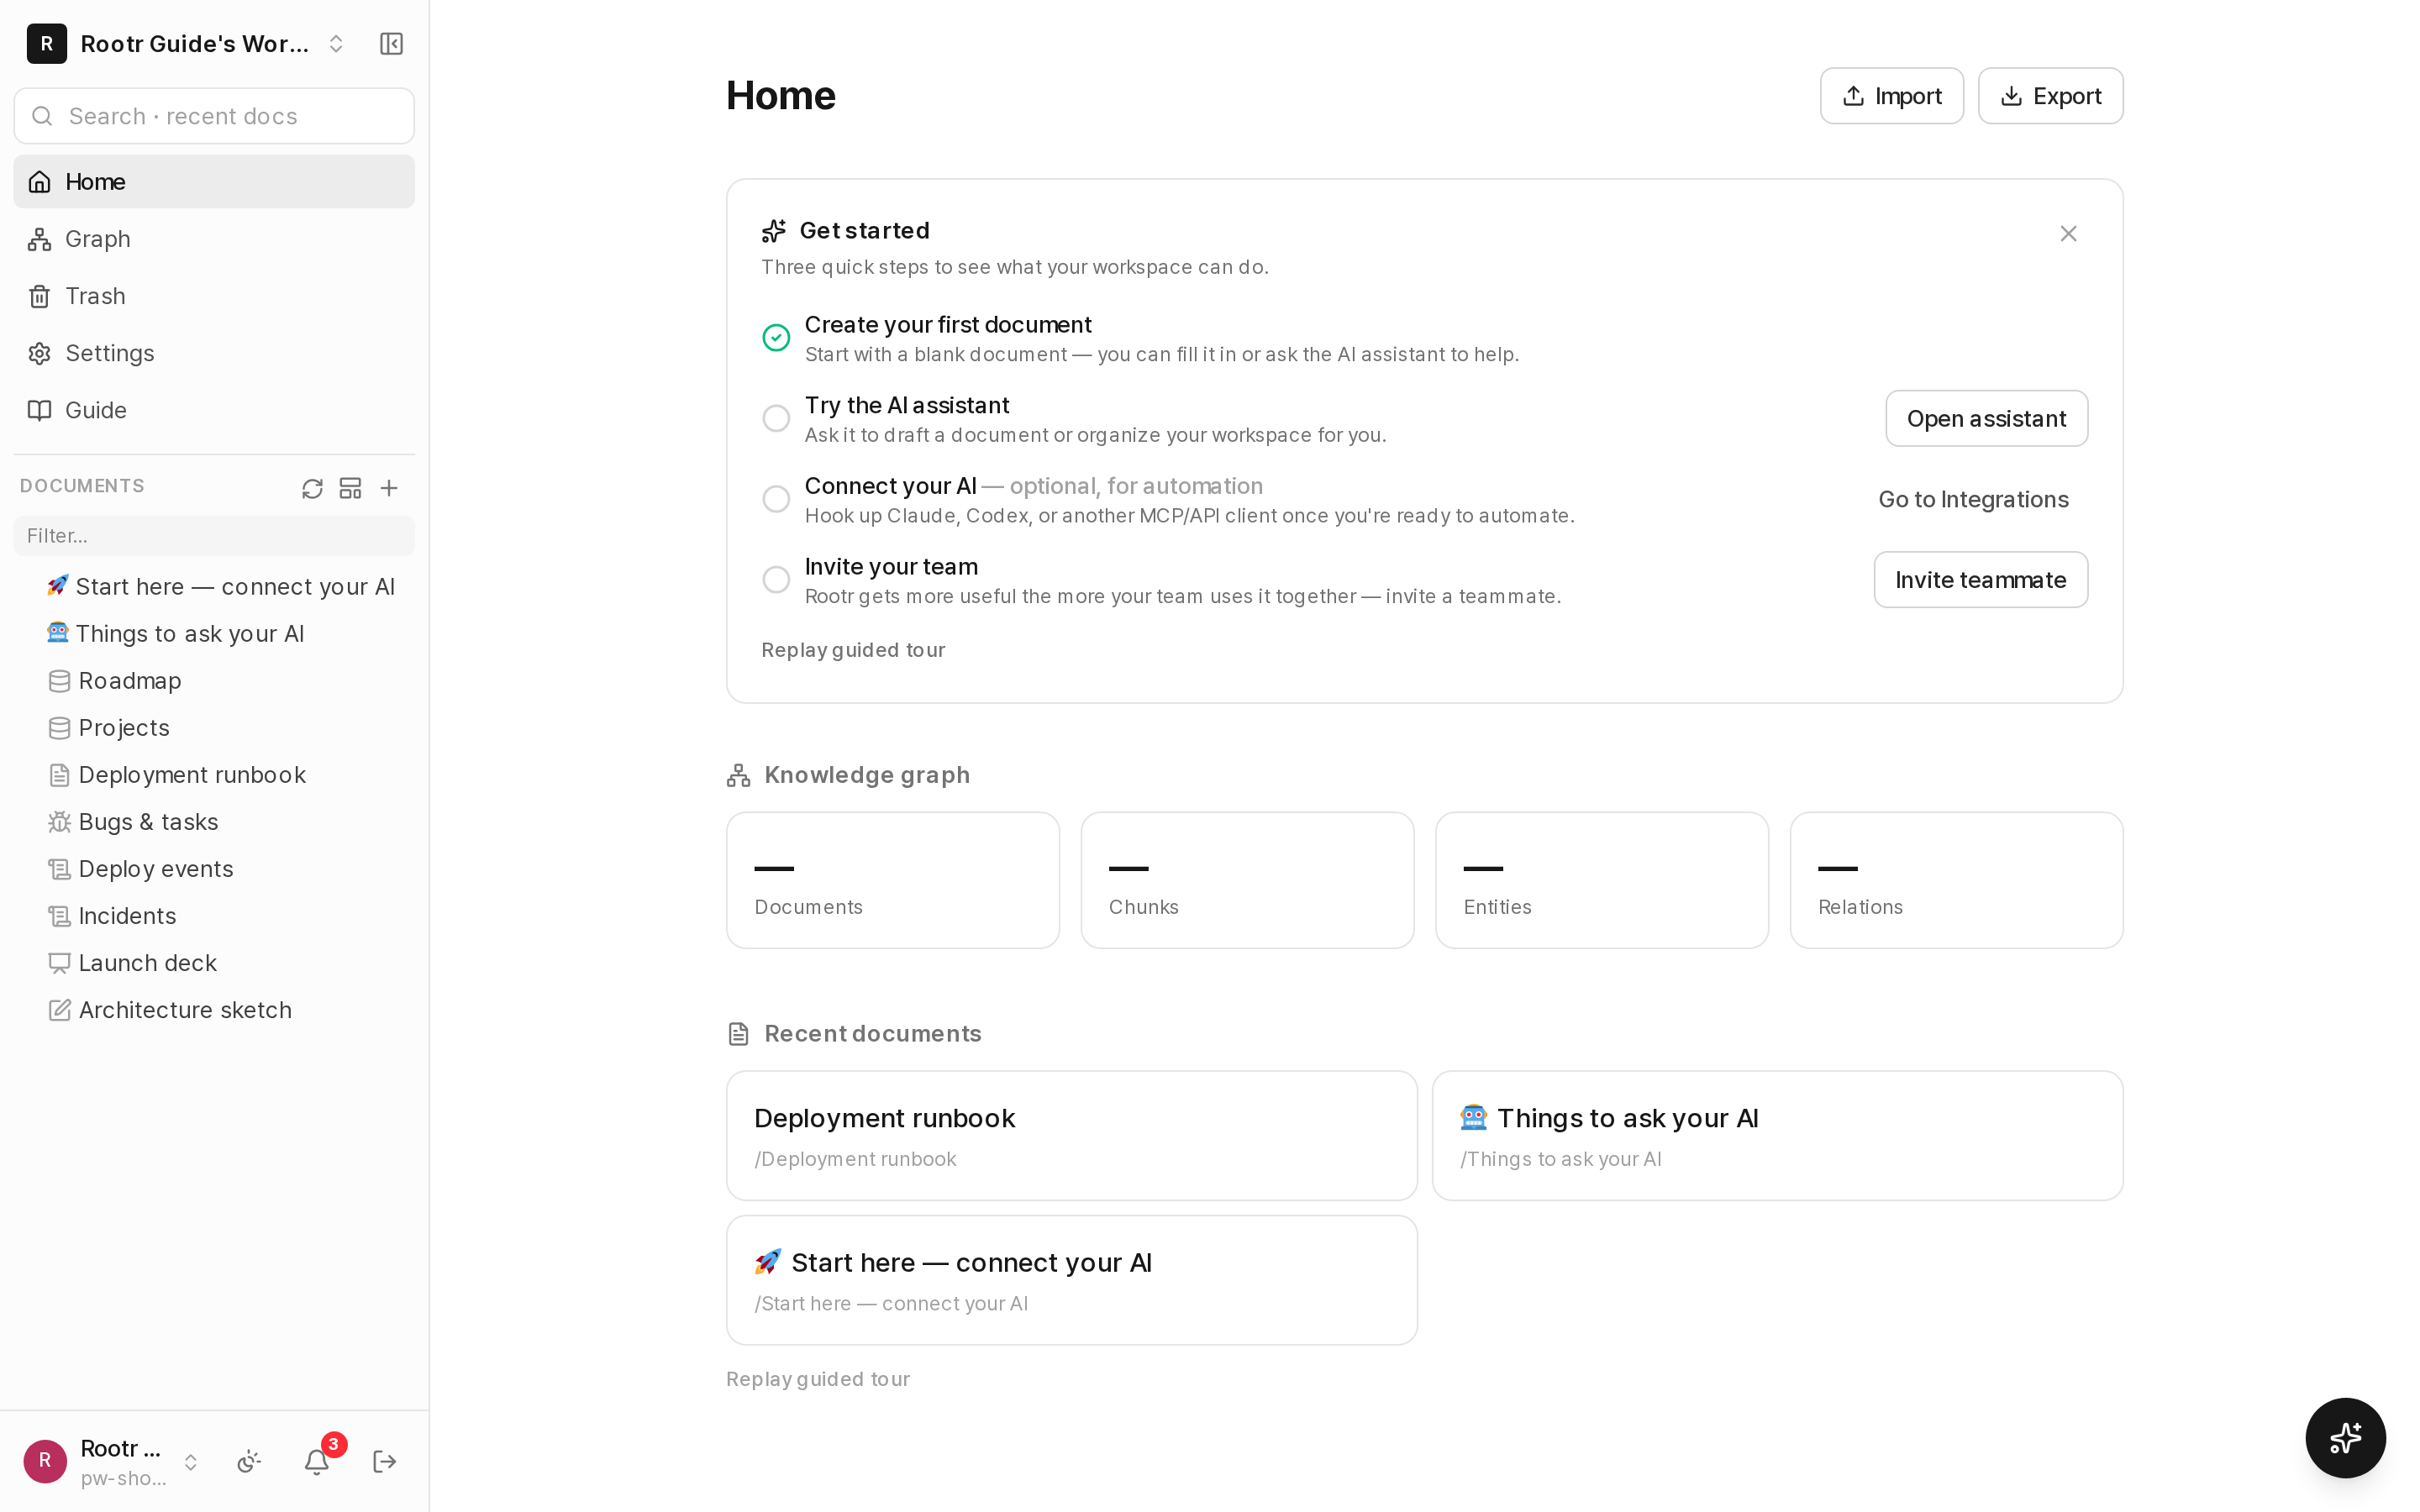Click the user avatar R
This screenshot has height=1512, width=2420.
click(45, 1461)
